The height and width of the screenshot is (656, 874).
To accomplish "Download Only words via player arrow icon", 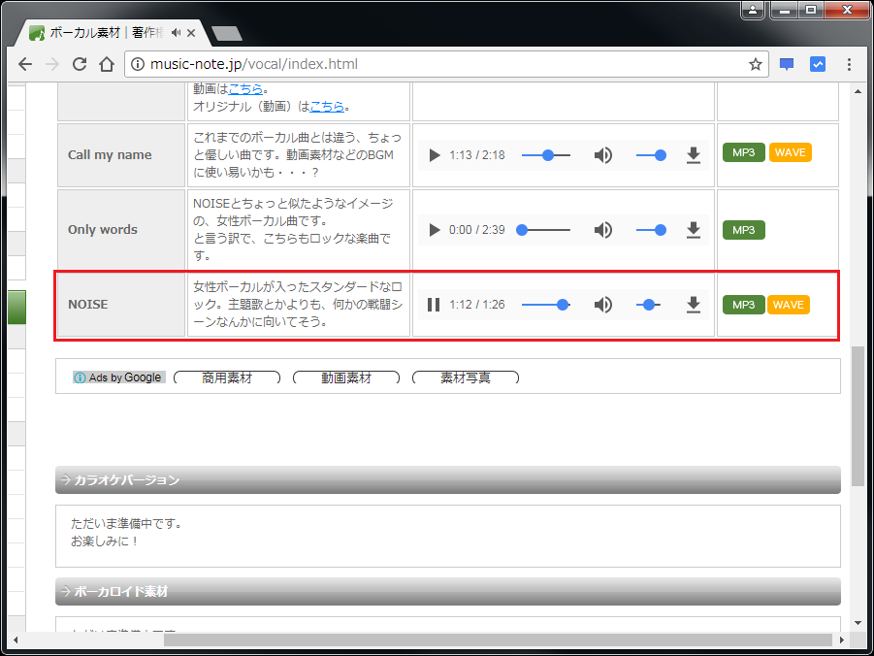I will tap(693, 230).
